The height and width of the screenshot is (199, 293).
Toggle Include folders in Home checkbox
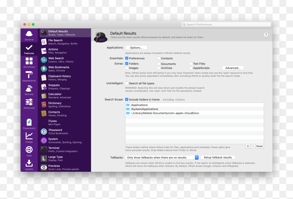click(x=127, y=99)
